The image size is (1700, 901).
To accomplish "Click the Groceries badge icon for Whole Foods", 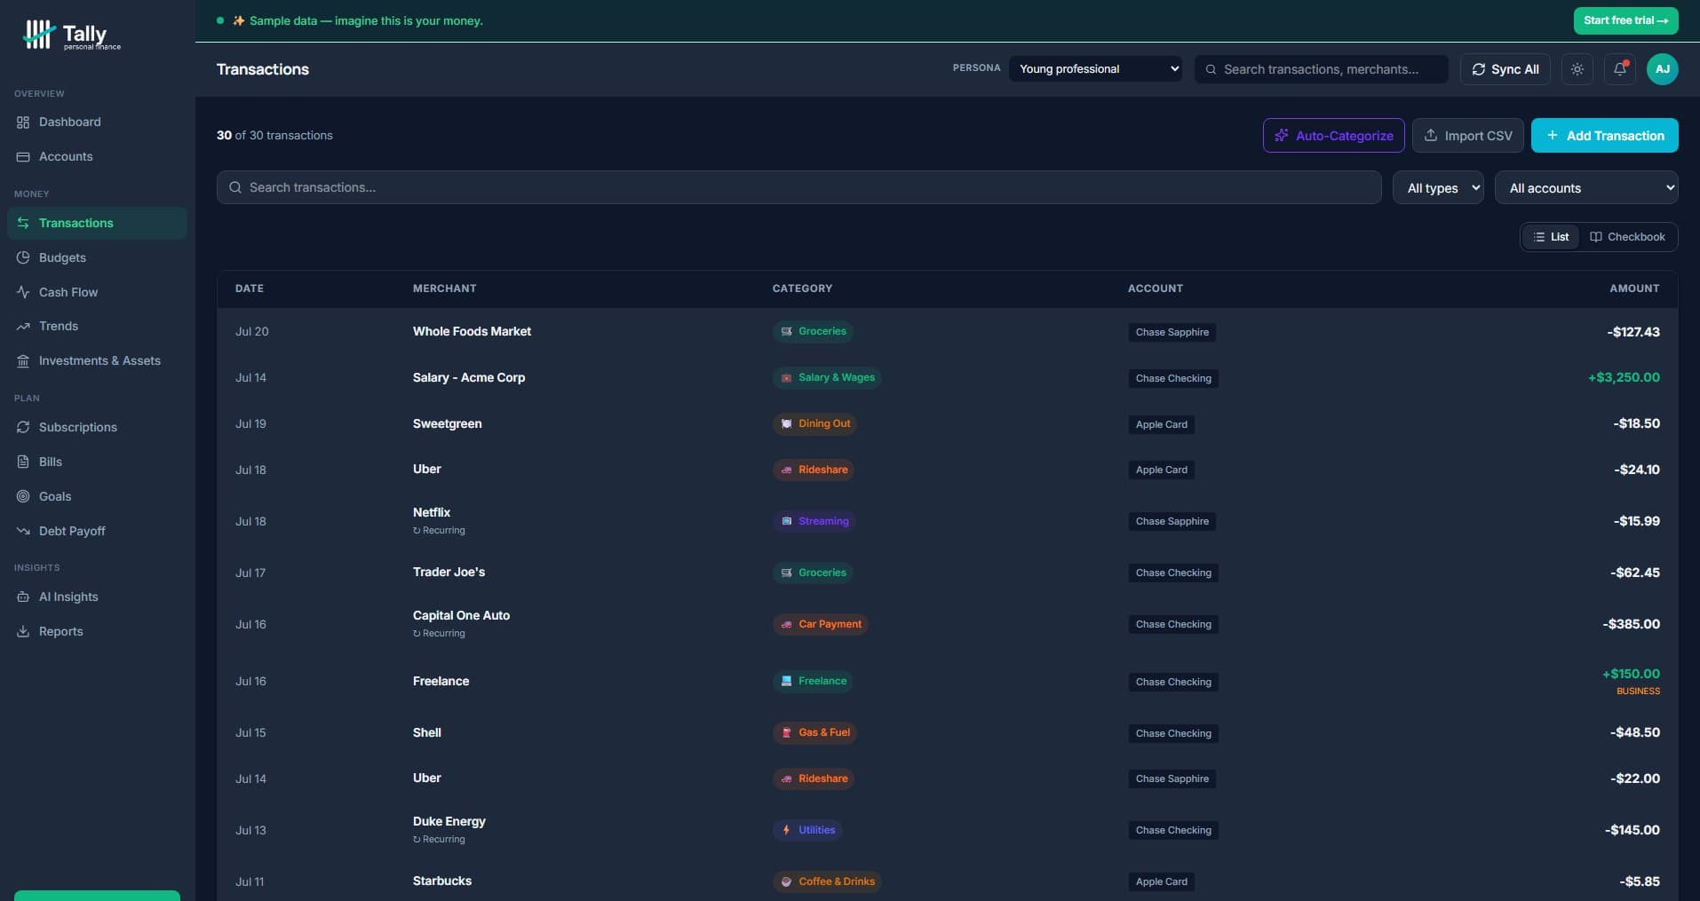I will (786, 332).
